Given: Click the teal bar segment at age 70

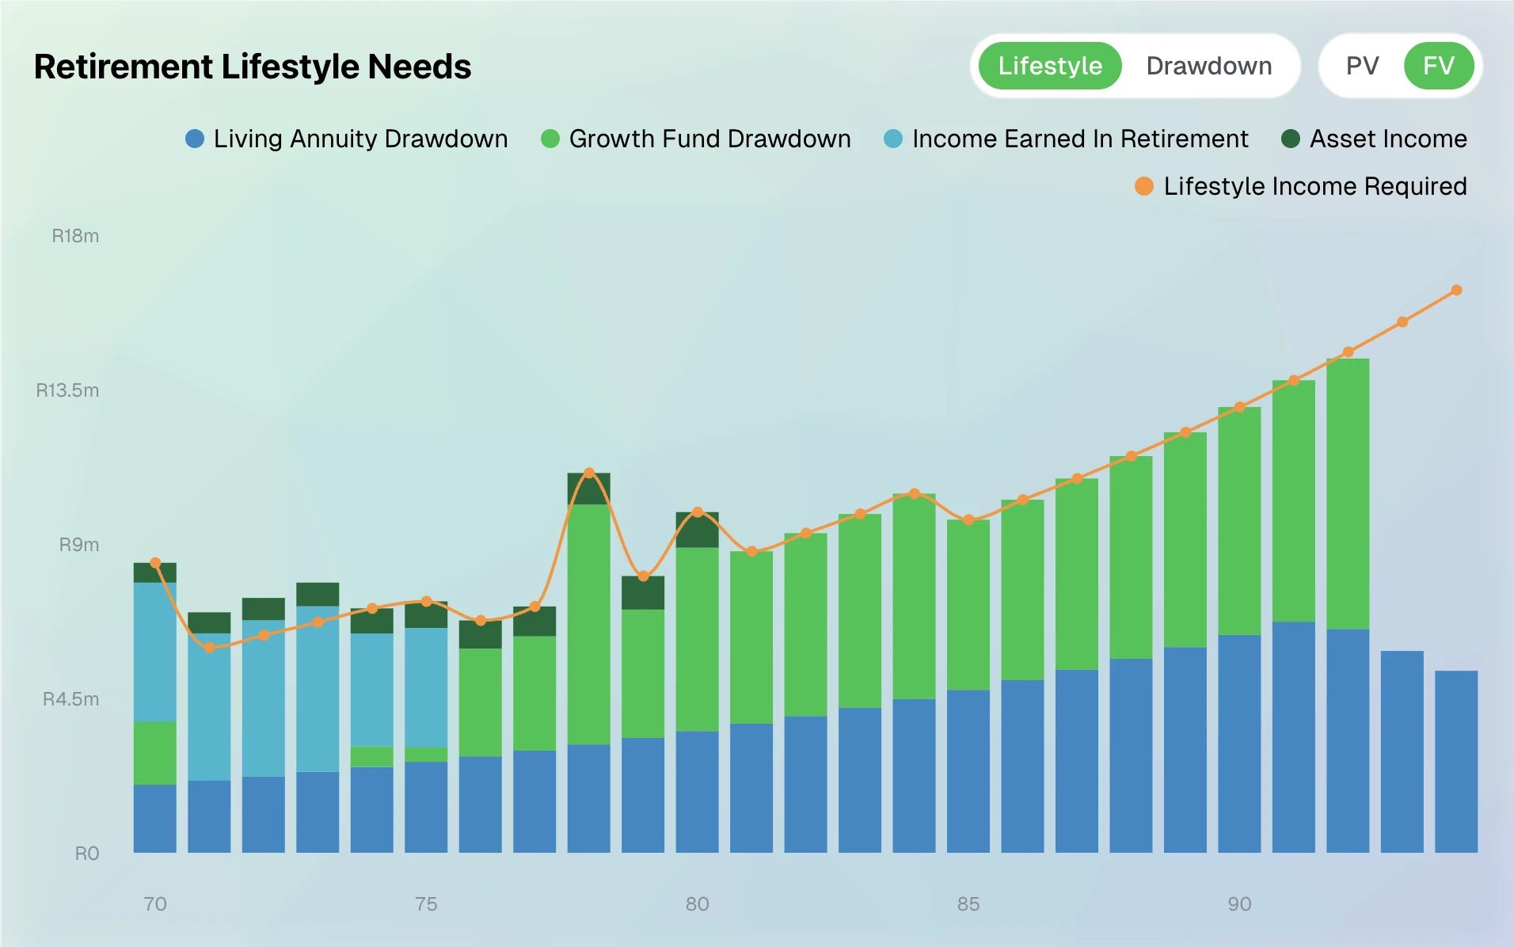Looking at the screenshot, I should click(x=155, y=651).
